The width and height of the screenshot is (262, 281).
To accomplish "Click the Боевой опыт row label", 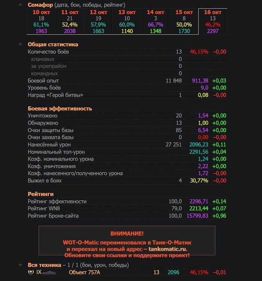I will [43, 81].
